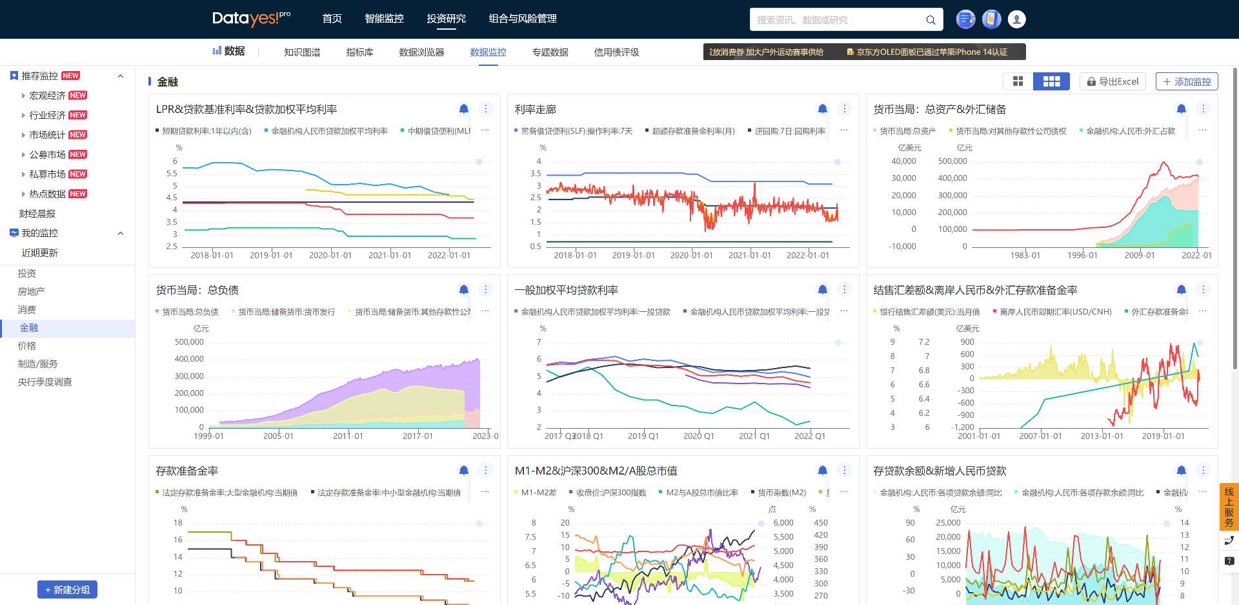Open the more menu on the 结售汇差额 chart

[1203, 289]
